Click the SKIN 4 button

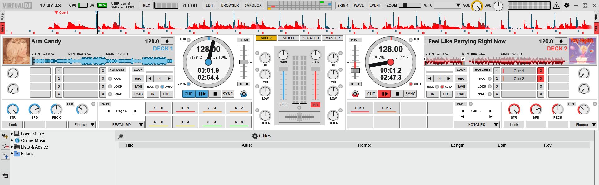tap(343, 5)
